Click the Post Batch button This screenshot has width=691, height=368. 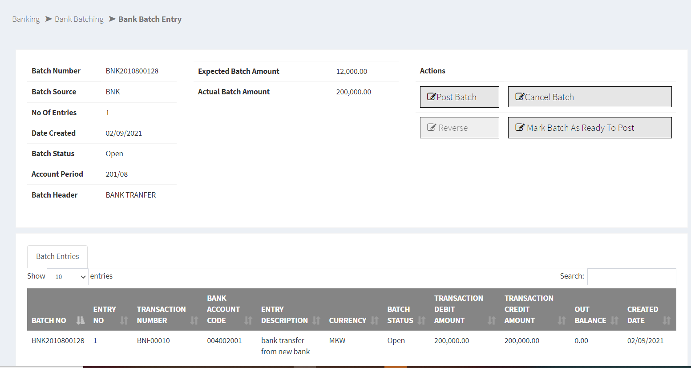pos(459,97)
